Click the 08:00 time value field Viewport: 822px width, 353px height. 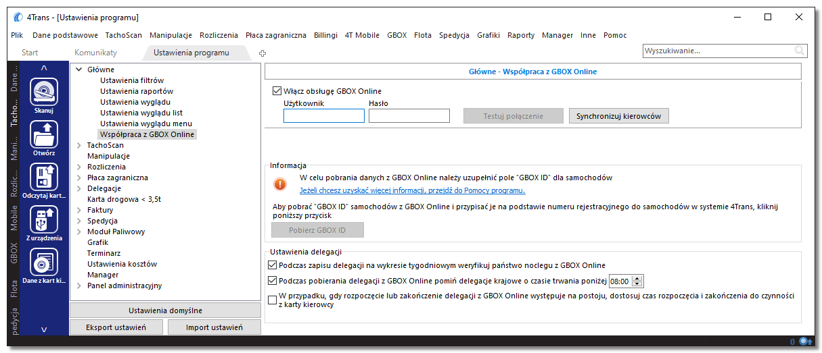[x=620, y=281]
